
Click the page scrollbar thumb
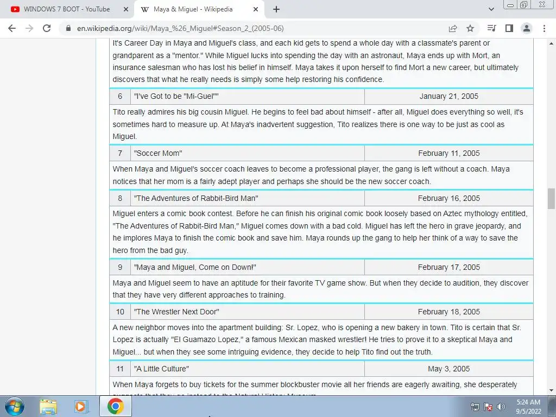coord(551,199)
